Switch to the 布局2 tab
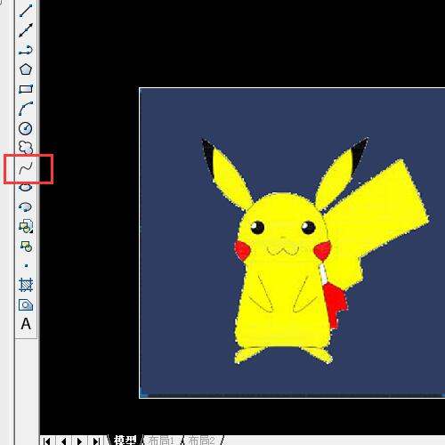The image size is (445, 445). coord(202,441)
